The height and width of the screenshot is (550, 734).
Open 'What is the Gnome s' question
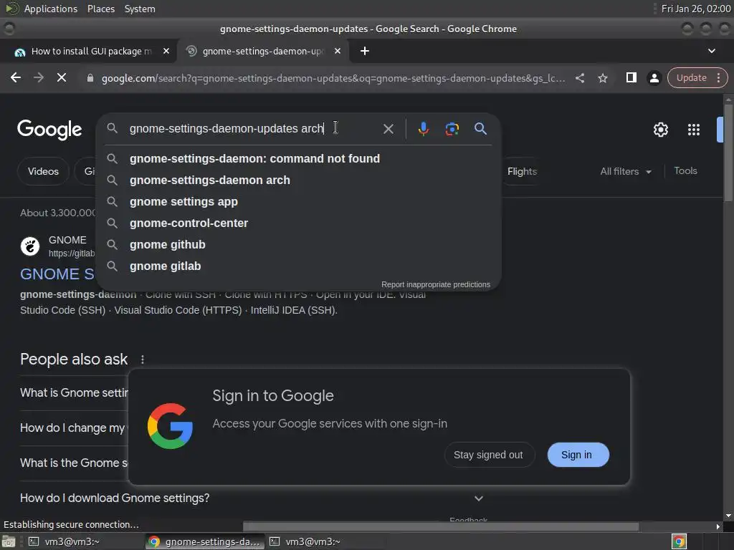pyautogui.click(x=74, y=463)
